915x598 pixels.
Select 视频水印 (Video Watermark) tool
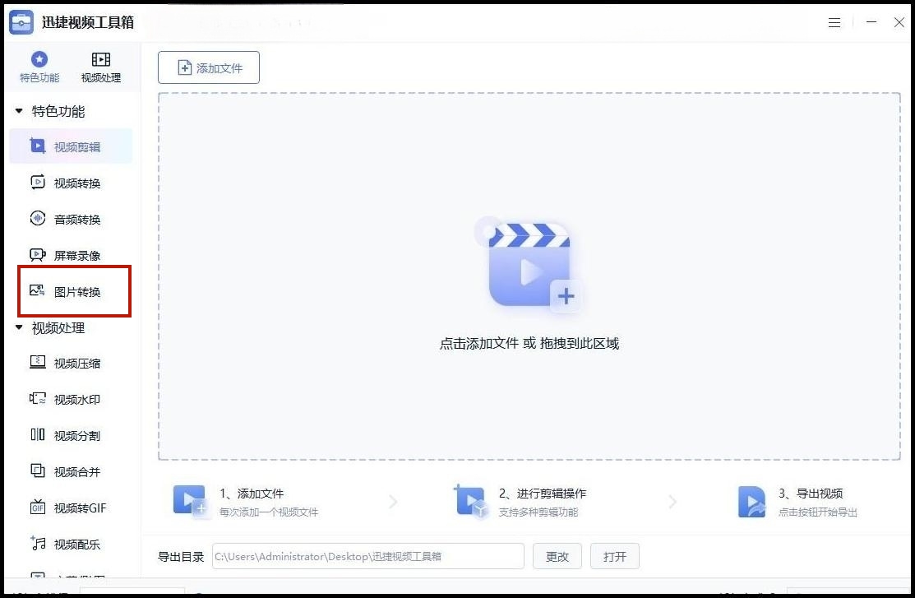point(72,399)
